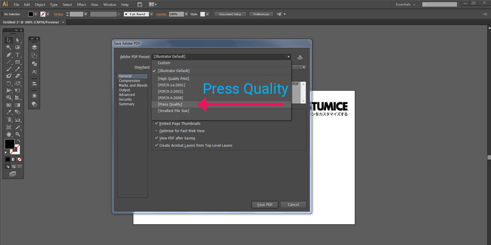Select the Pen tool
Viewport: 491px width, 245px height.
[9, 55]
